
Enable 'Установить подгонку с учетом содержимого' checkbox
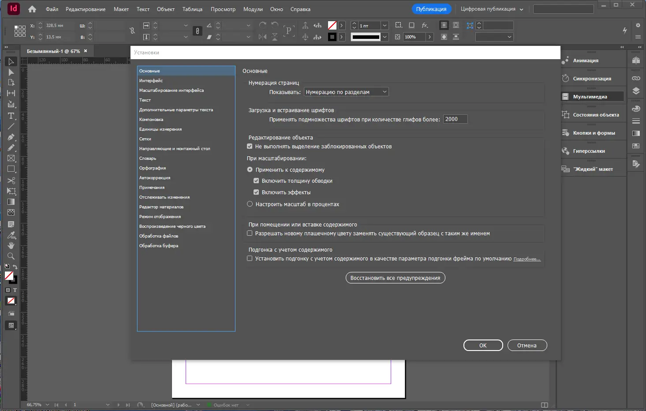(250, 259)
